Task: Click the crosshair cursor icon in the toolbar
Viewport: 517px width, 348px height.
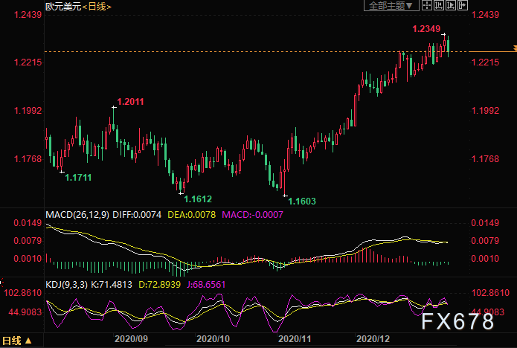Action: click(427, 5)
